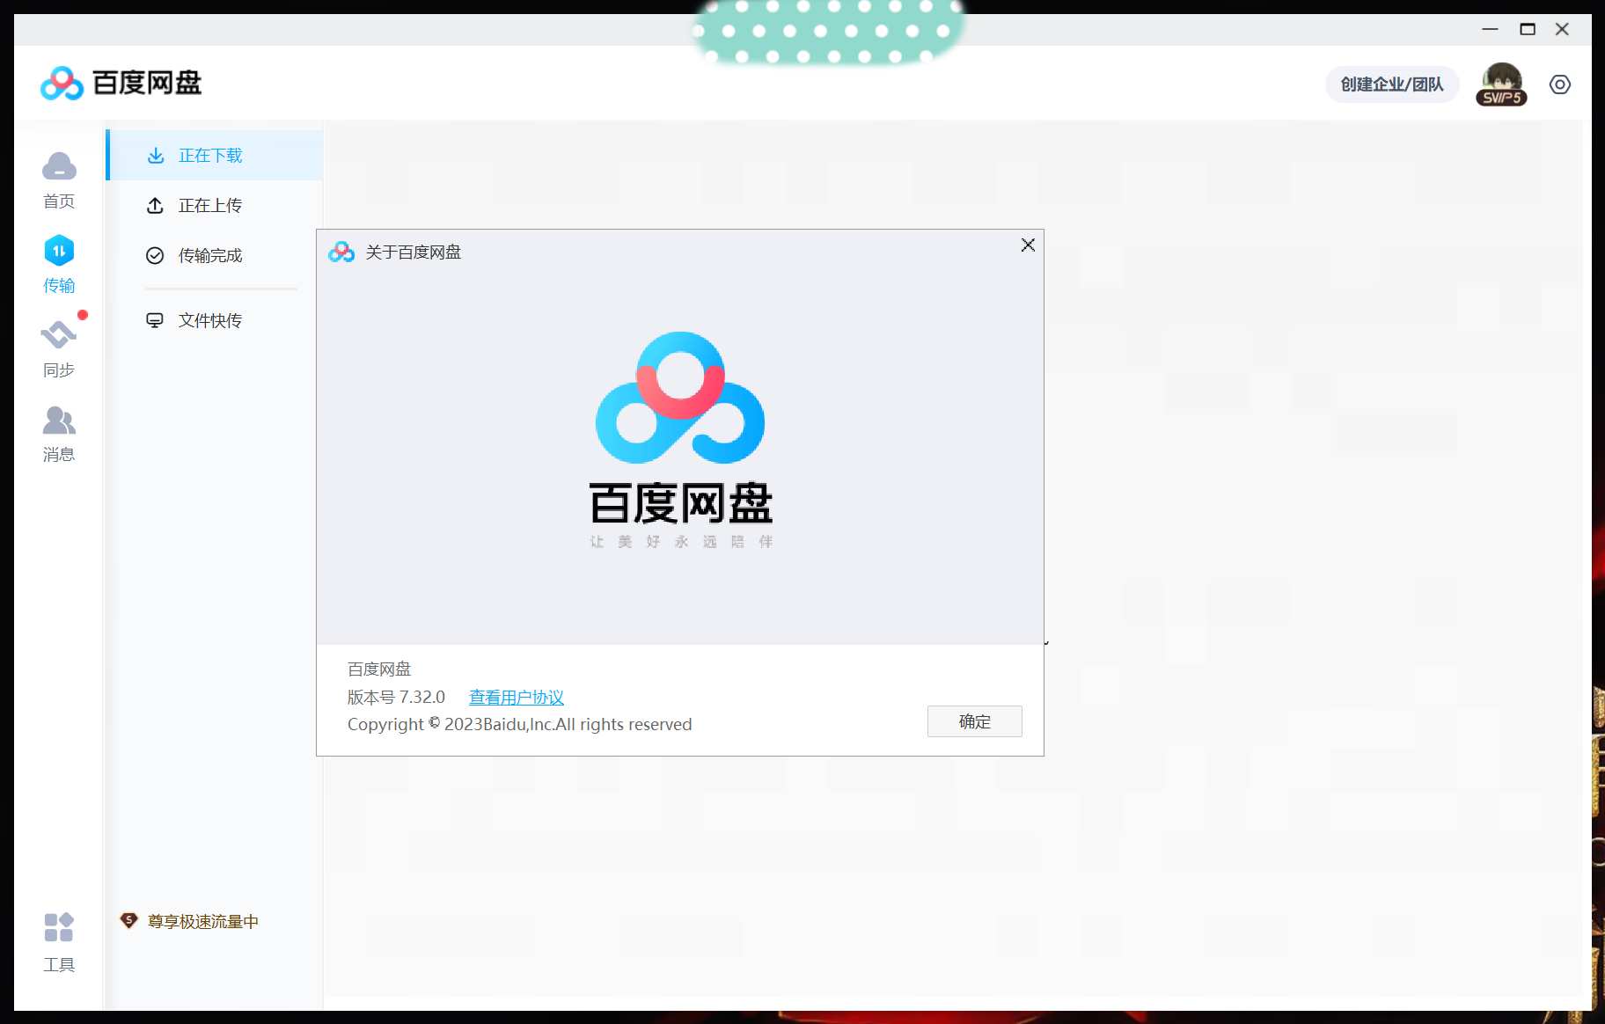Open settings hexagon icon in header
1605x1024 pixels.
1560,84
